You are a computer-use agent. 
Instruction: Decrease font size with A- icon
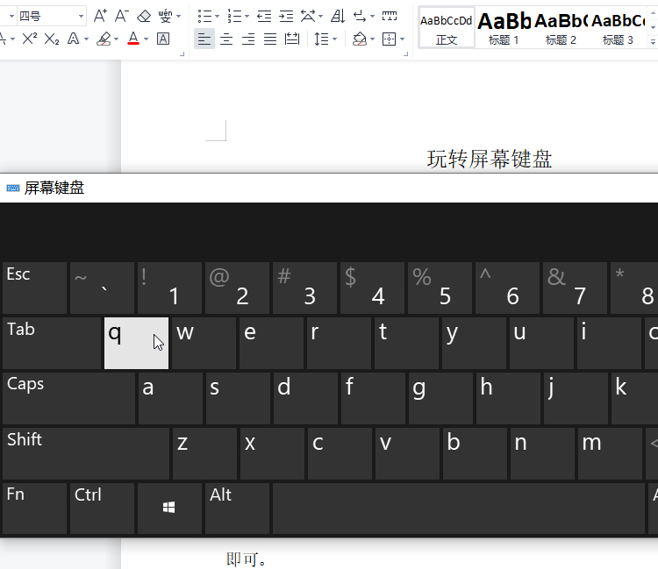point(122,16)
